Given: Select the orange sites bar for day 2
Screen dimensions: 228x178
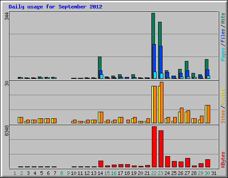Looking at the screenshot, I should click(x=21, y=120).
